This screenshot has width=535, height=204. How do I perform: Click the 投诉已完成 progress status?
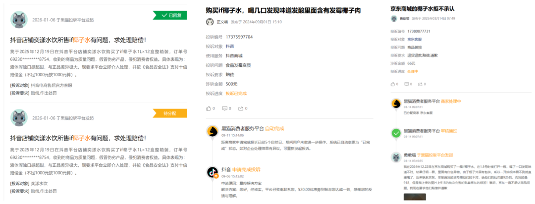236,94
